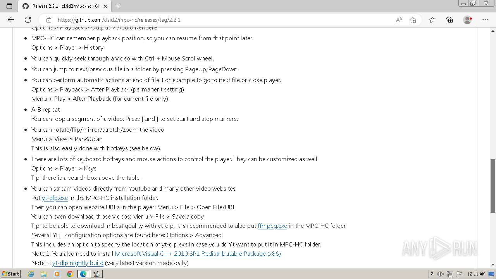Click 'You can stream videos directly from Youtube' line
The height and width of the screenshot is (279, 496).
tap(133, 188)
